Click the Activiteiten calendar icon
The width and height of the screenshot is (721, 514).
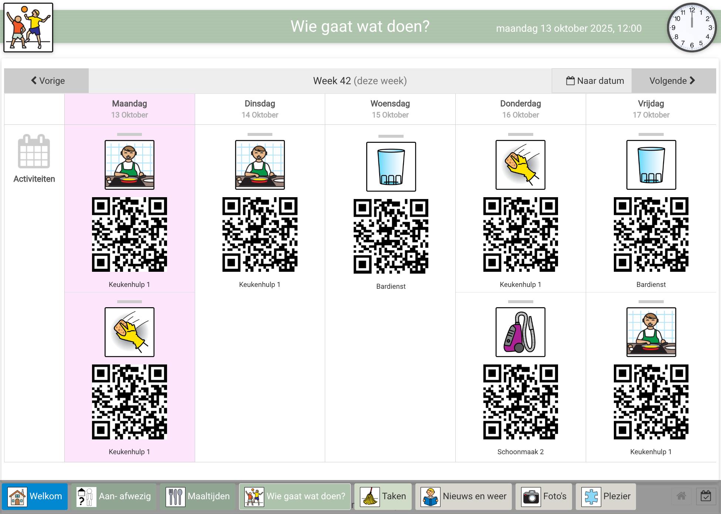click(34, 151)
